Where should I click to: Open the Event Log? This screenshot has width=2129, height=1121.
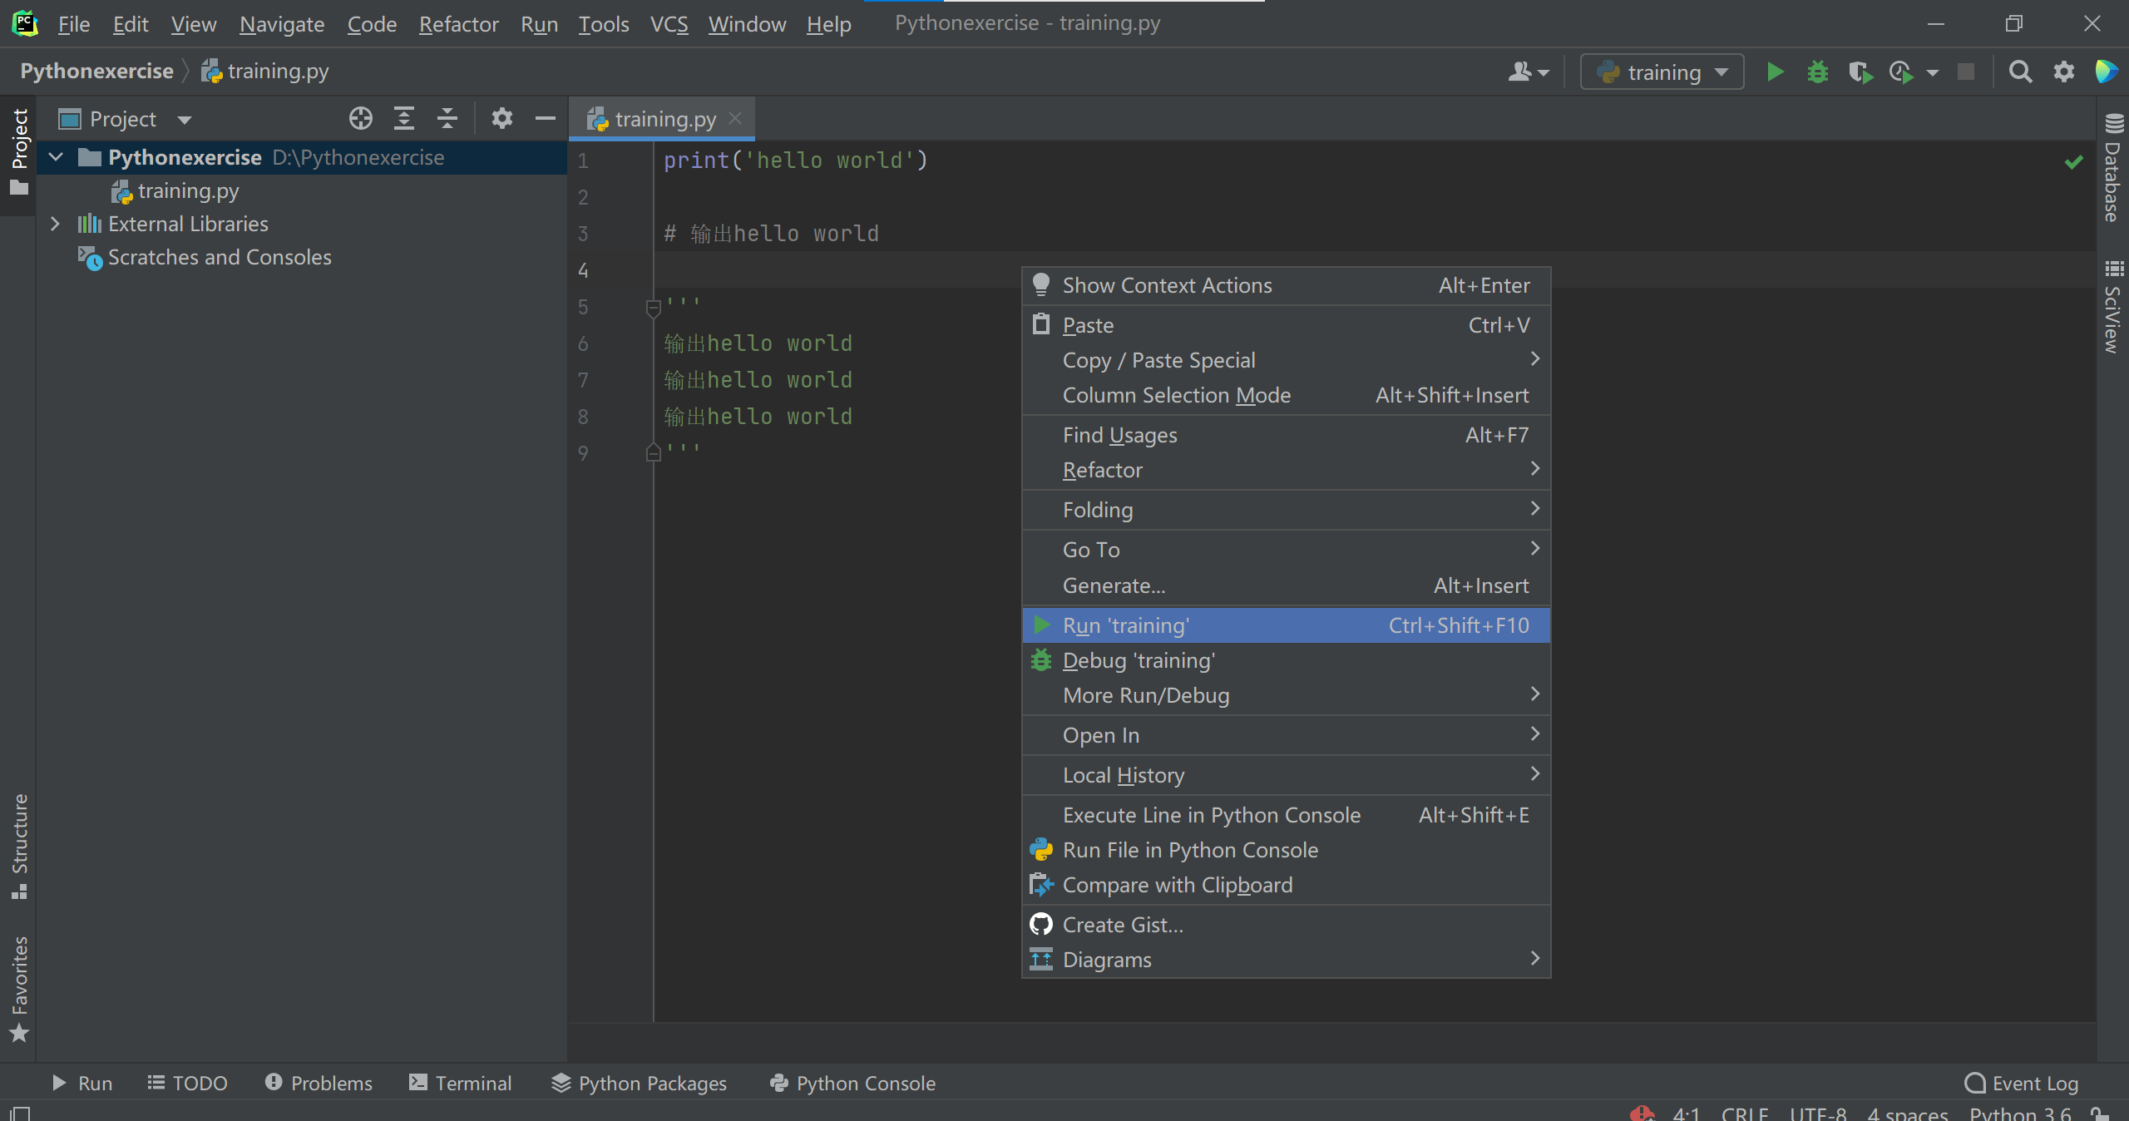2021,1083
